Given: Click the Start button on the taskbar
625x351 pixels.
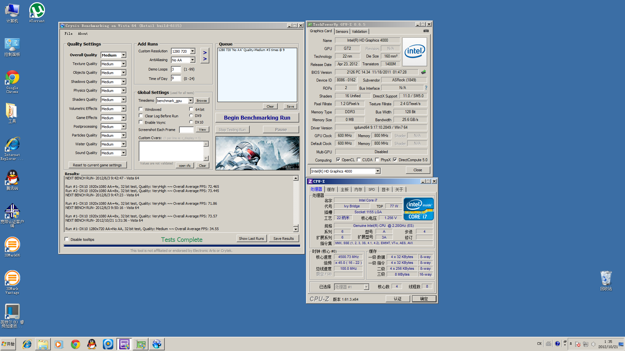Looking at the screenshot, I should (x=8, y=344).
